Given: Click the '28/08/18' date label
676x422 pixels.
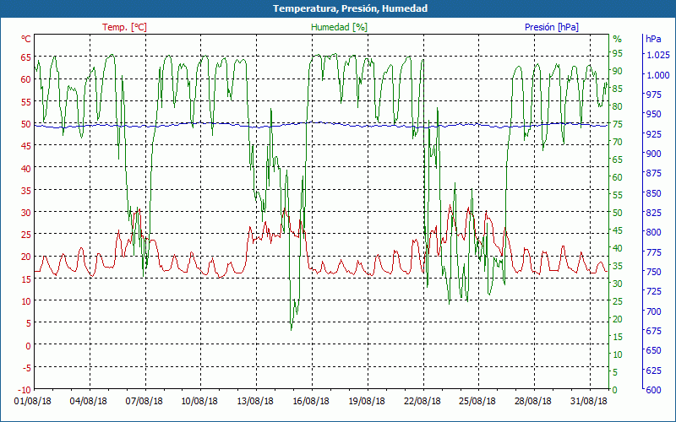Looking at the screenshot, I should click(533, 401).
